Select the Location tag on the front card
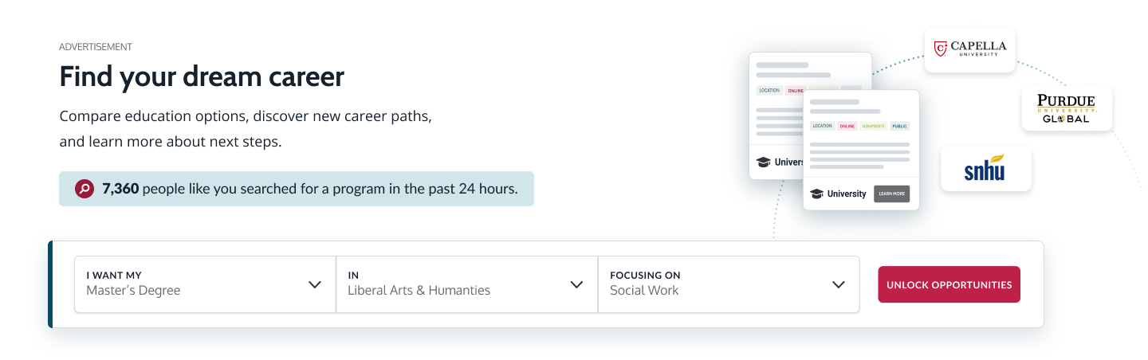 pos(822,126)
